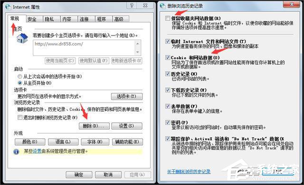Open 字体(N) button

[x=95, y=142]
